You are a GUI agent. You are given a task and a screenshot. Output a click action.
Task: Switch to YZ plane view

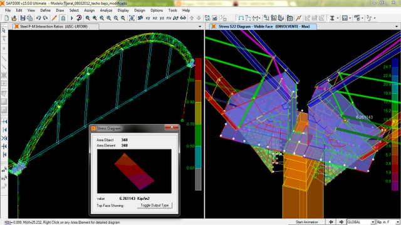click(162, 18)
